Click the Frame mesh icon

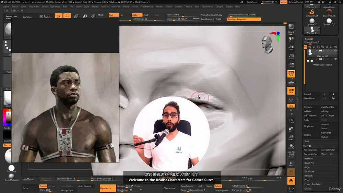pyautogui.click(x=291, y=121)
